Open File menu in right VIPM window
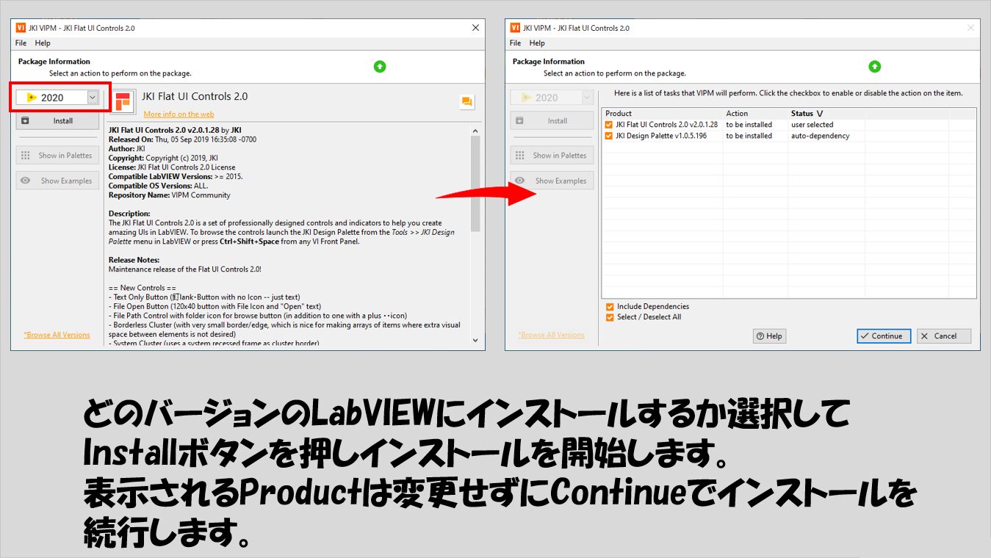 (x=515, y=43)
